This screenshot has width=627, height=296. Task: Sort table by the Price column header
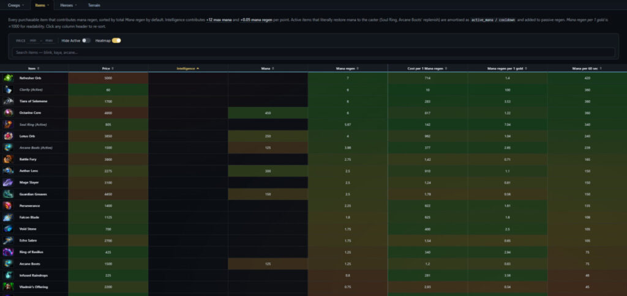coord(108,68)
